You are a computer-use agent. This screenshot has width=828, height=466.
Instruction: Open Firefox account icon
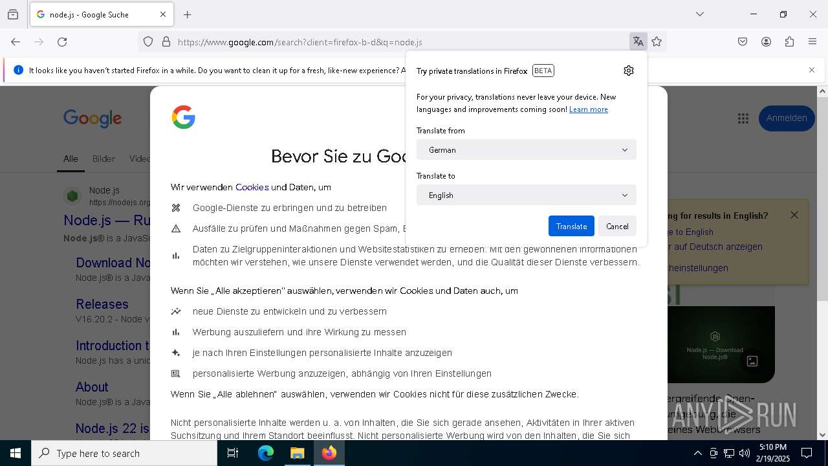coord(766,41)
